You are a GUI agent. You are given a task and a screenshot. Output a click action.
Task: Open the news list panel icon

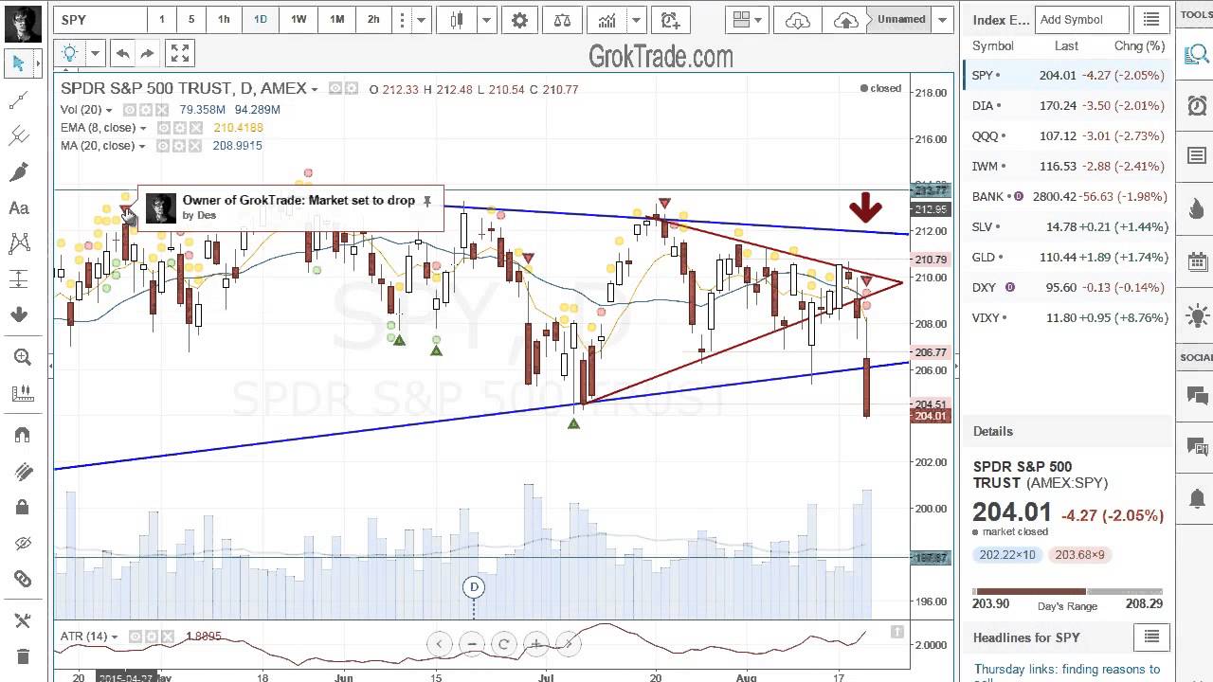[x=1197, y=155]
